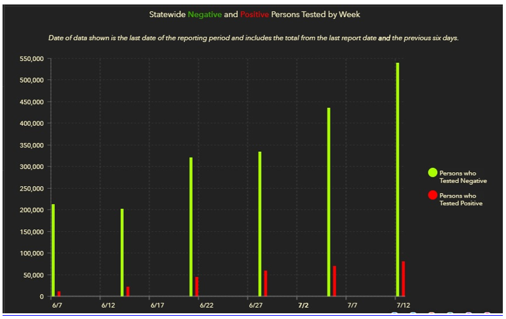Click the small red bar at 6/7
The width and height of the screenshot is (506, 319).
point(59,294)
